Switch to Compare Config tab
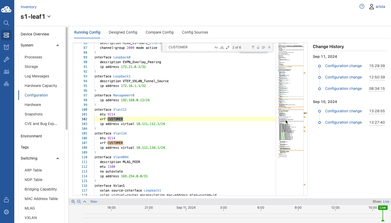The image size is (391, 223). point(160,32)
